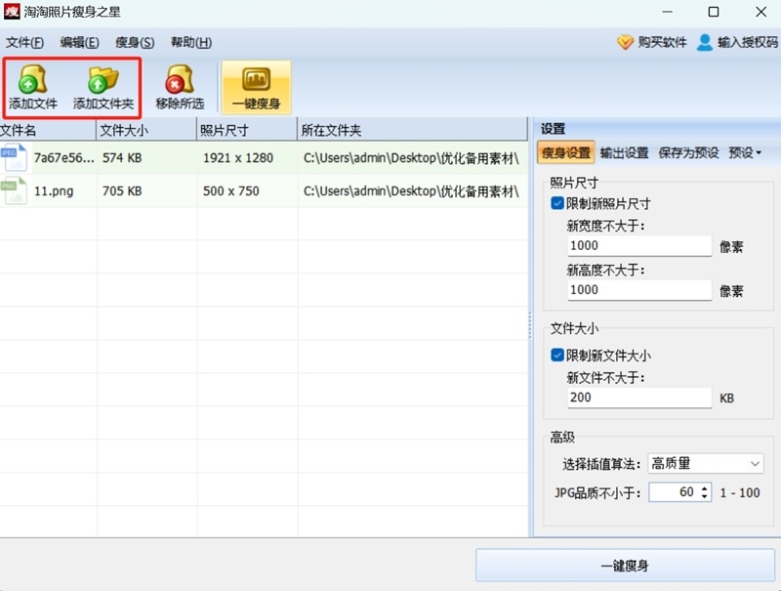
Task: Open the 瘦身(S) menu
Action: (x=135, y=42)
